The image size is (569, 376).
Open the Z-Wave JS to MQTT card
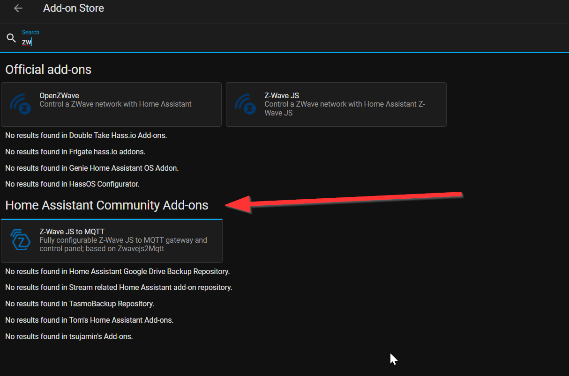[x=112, y=240]
